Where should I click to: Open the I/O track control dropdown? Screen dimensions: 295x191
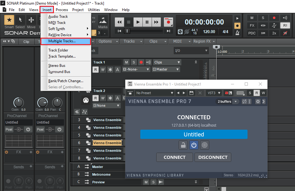[x=191, y=51]
